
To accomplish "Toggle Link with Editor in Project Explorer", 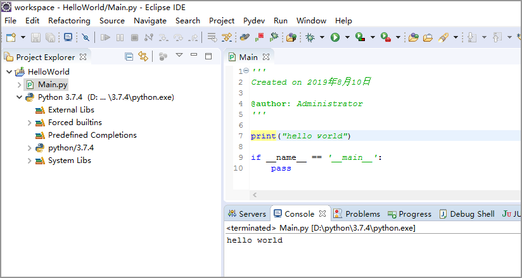I will click(x=143, y=56).
